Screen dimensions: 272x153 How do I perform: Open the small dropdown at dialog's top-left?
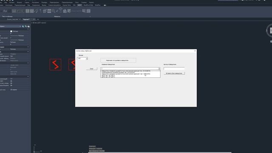(x=82, y=59)
